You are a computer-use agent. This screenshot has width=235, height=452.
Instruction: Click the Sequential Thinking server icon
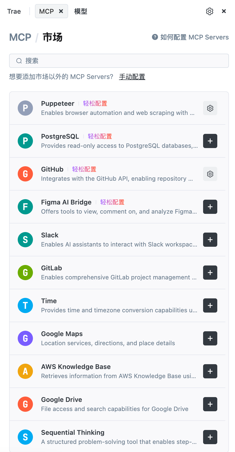(x=25, y=437)
